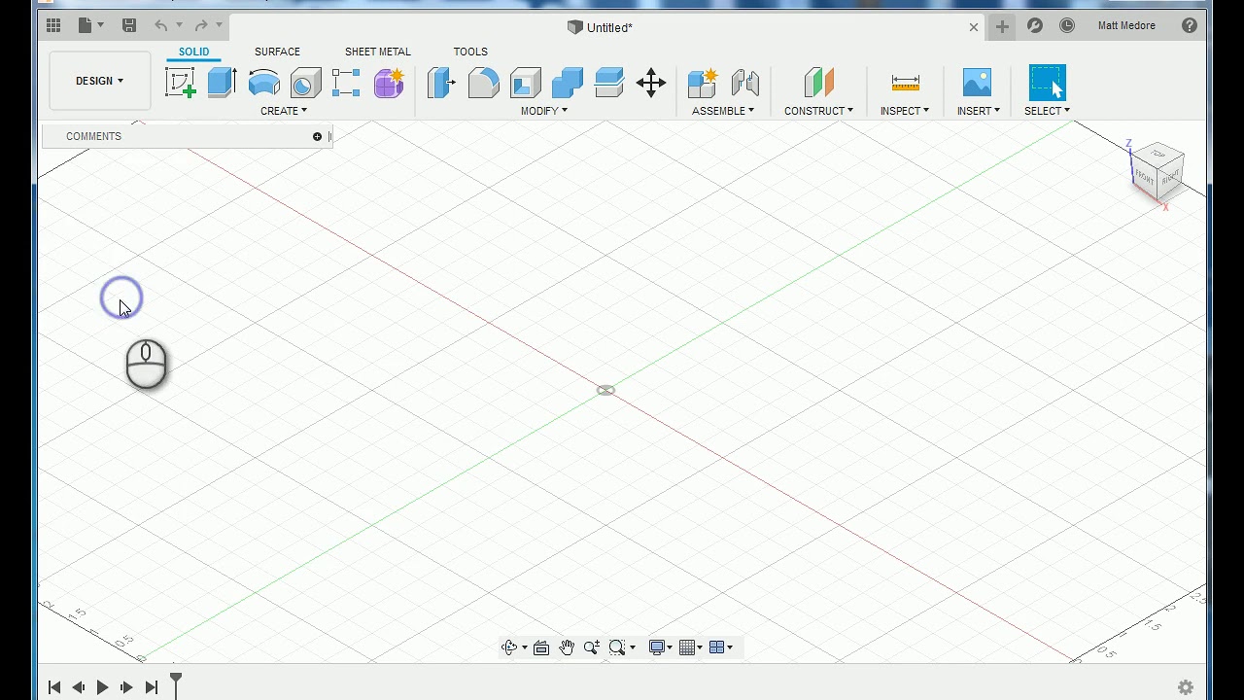Select the Joint tool
Screen dimensions: 1244x700
pyautogui.click(x=744, y=83)
